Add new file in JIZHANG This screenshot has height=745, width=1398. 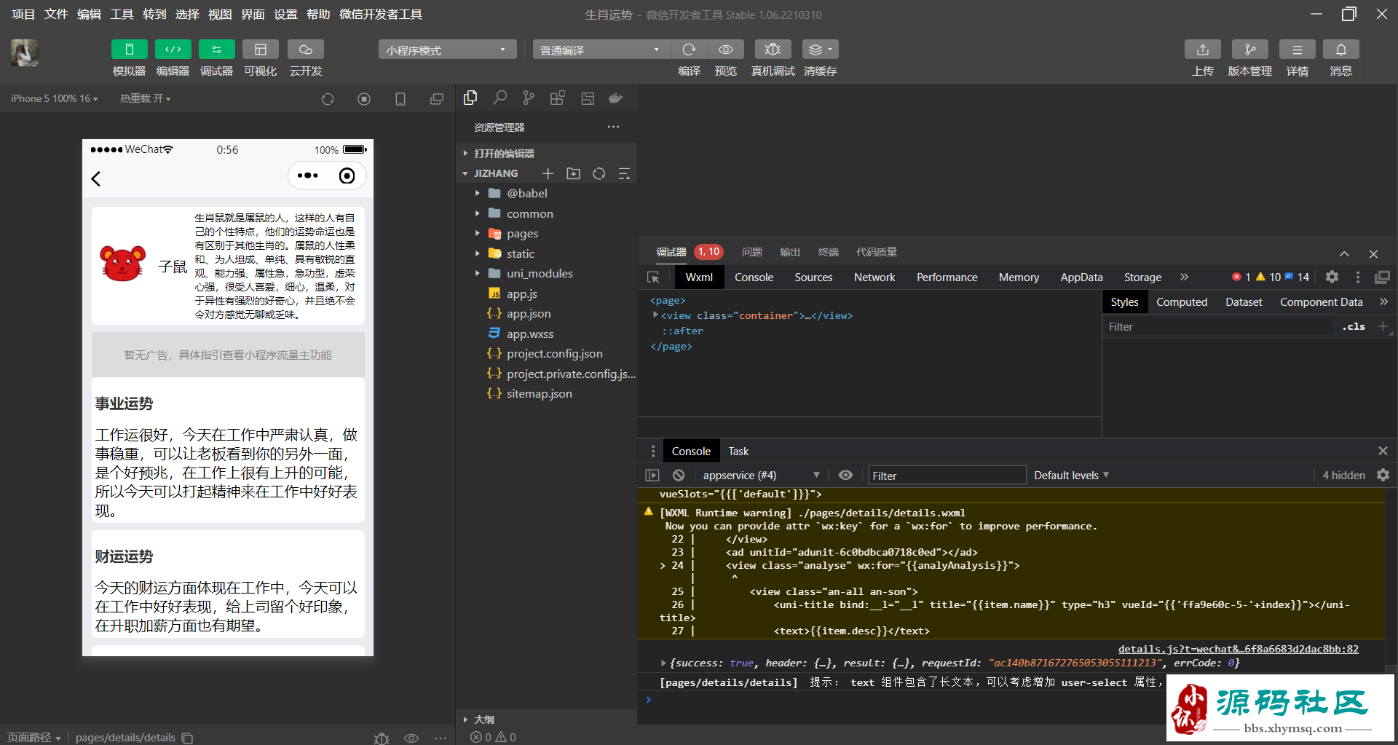point(548,173)
